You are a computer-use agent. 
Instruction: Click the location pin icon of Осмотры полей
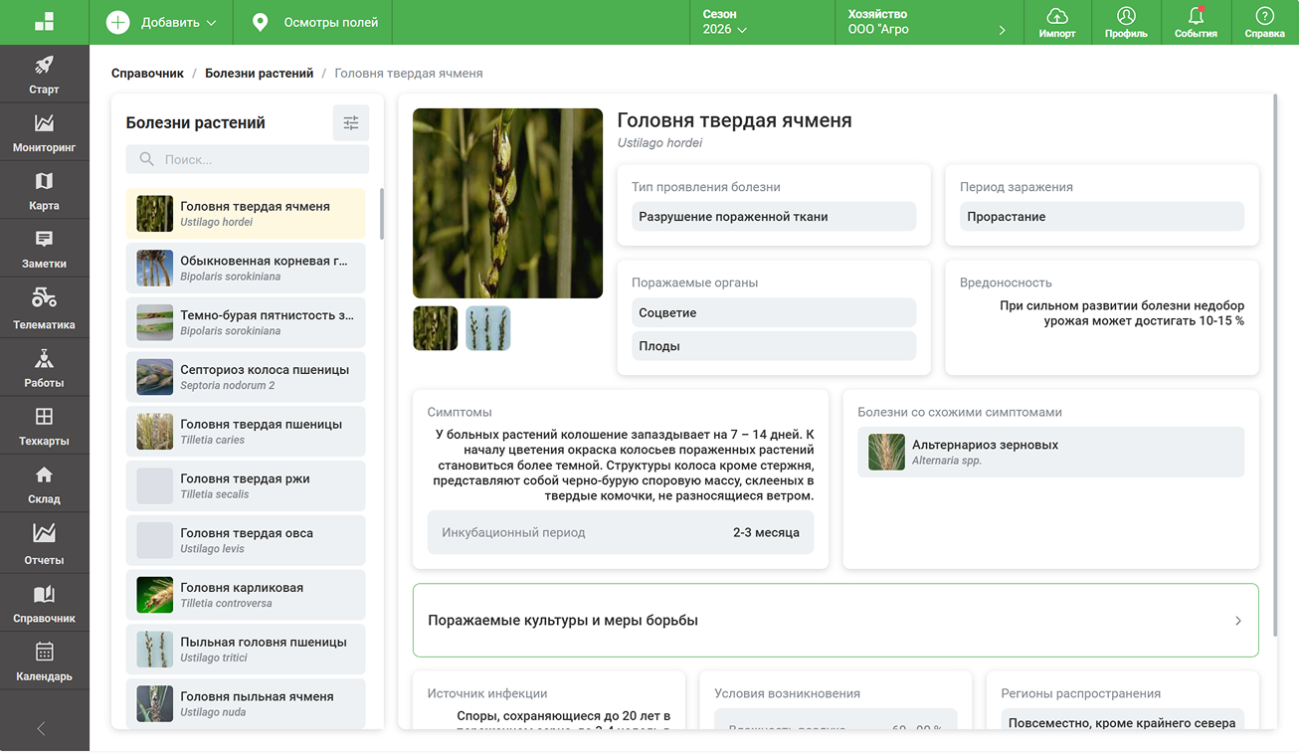point(261,22)
